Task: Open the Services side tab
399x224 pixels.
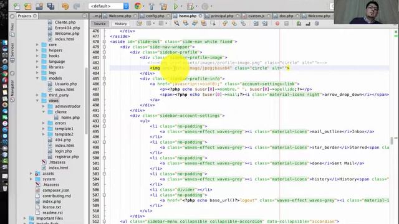Action: 12,52
